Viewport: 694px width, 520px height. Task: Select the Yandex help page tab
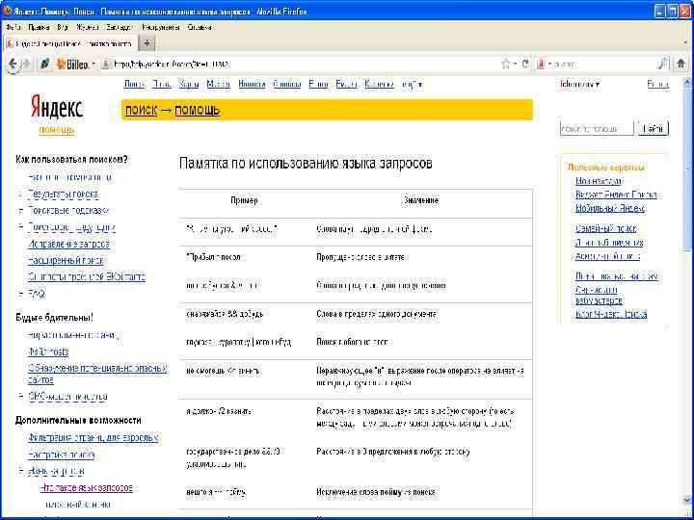tap(70, 43)
